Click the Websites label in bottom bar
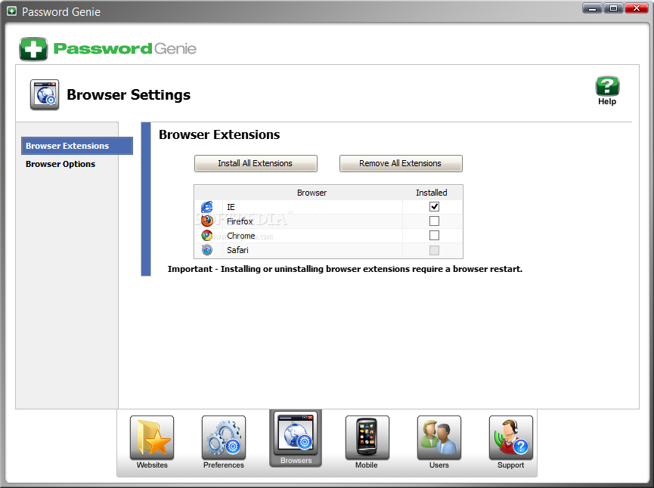 point(152,465)
